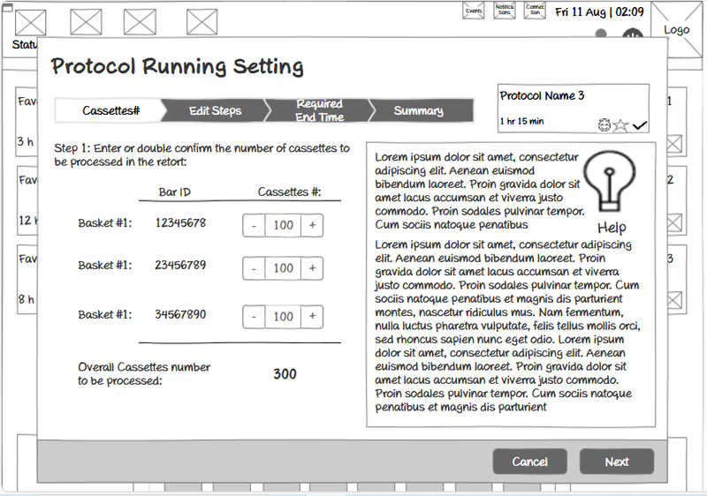This screenshot has width=707, height=496.
Task: Go to the Required End Time step
Action: coord(319,110)
